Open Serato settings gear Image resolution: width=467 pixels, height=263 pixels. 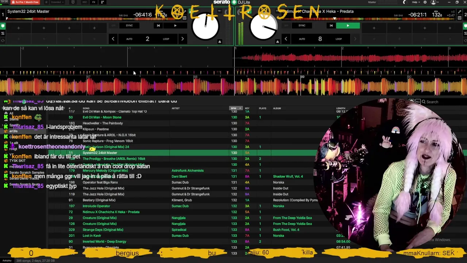pyautogui.click(x=425, y=2)
